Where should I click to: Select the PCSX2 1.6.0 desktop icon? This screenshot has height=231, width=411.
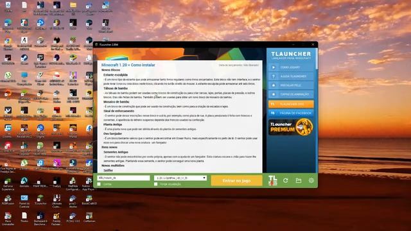73,218
